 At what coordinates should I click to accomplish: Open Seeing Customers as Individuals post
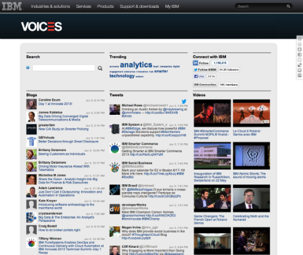tap(62, 154)
